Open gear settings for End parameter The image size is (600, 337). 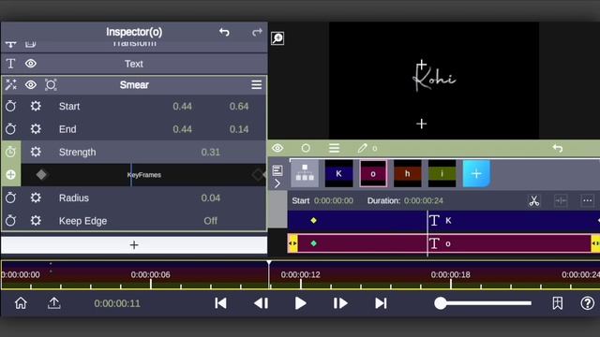point(36,129)
